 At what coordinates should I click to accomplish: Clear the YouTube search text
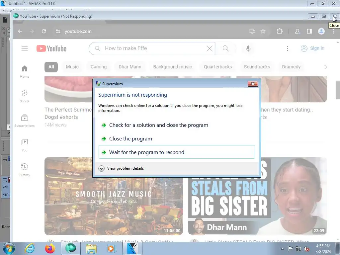click(210, 48)
